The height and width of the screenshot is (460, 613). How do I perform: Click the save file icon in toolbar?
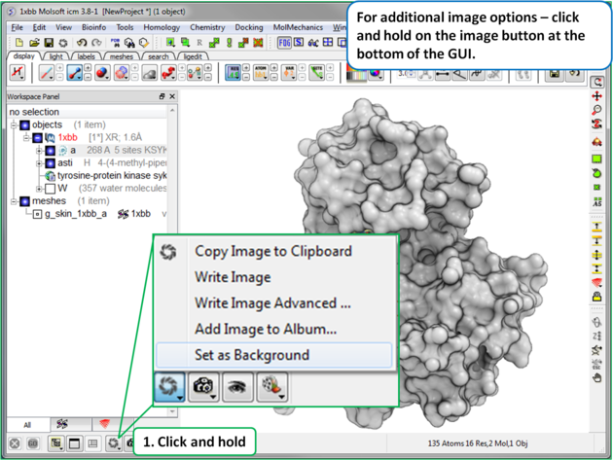coord(48,43)
